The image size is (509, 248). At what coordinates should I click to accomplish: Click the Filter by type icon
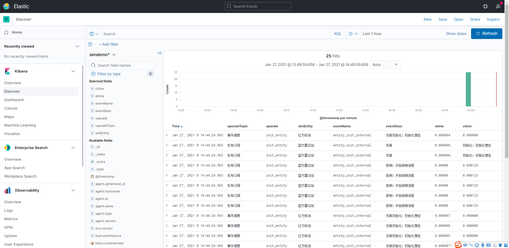93,74
